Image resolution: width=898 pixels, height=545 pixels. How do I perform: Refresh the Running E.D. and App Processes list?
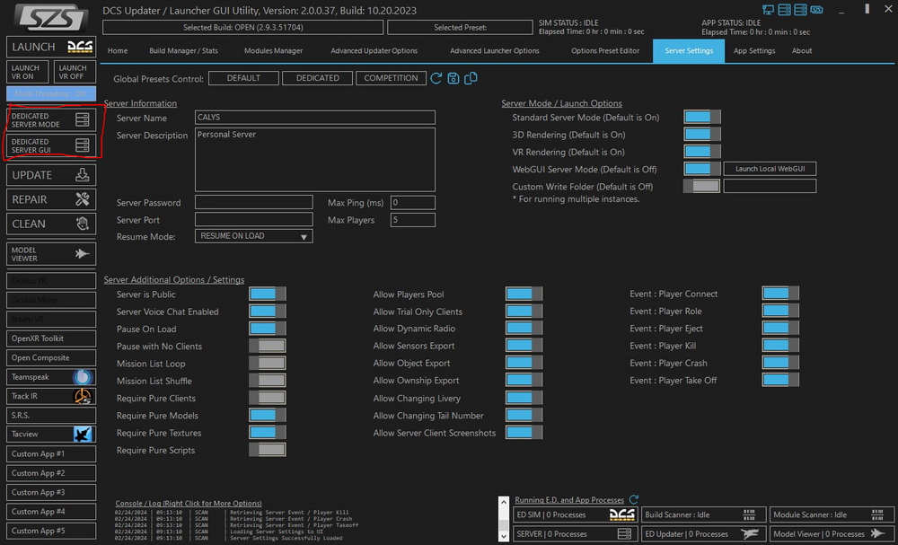pyautogui.click(x=633, y=499)
